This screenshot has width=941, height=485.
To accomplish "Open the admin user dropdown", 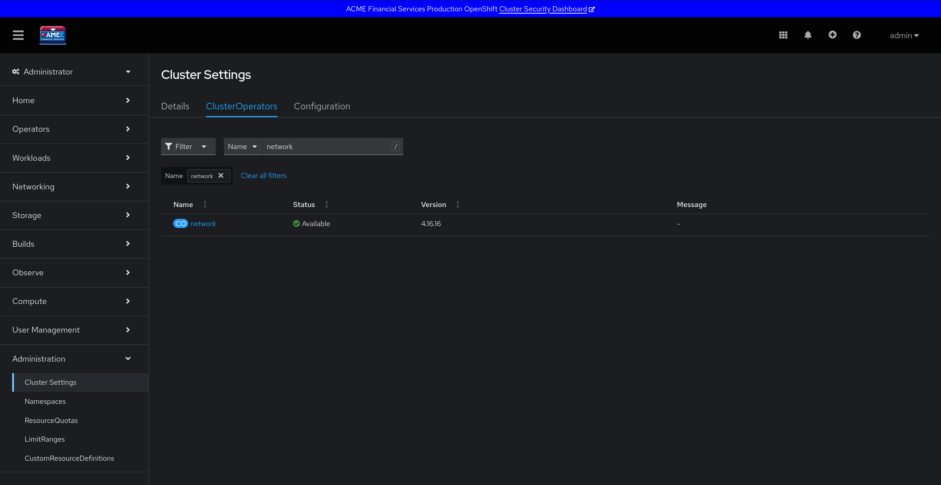I will coord(904,36).
